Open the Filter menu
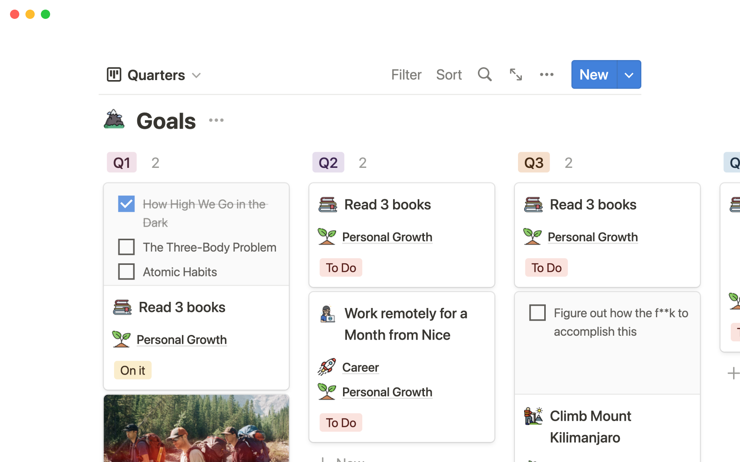Viewport: 740px width, 462px height. [x=406, y=75]
